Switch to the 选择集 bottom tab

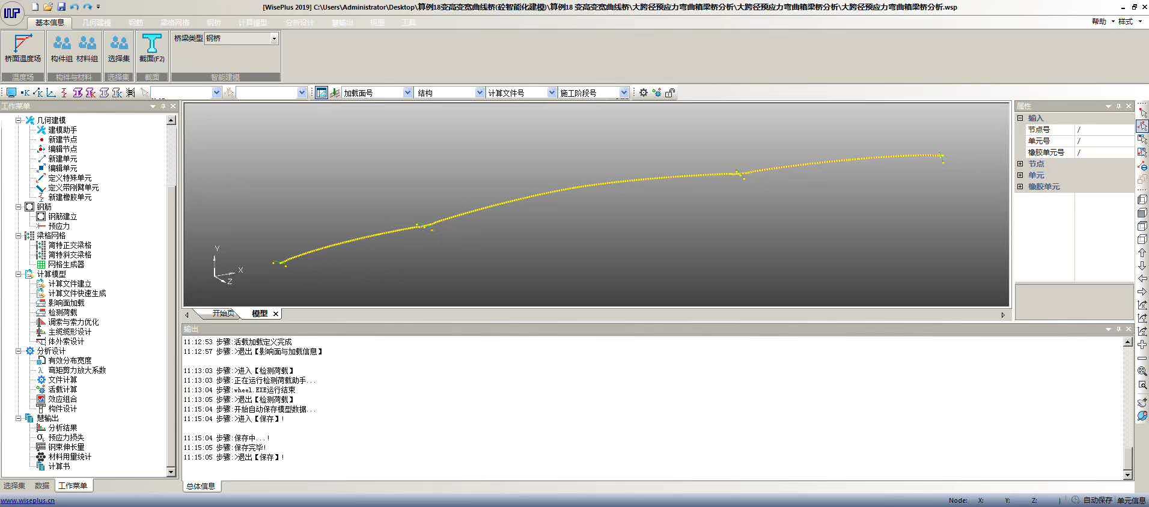pos(14,485)
